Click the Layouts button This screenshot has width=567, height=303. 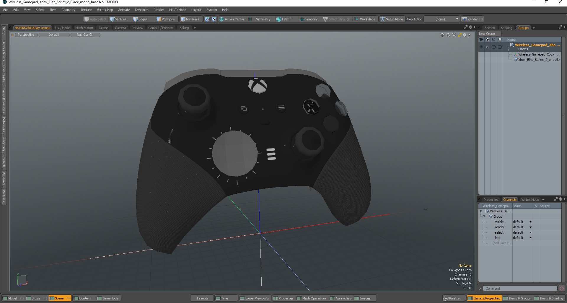coord(202,298)
